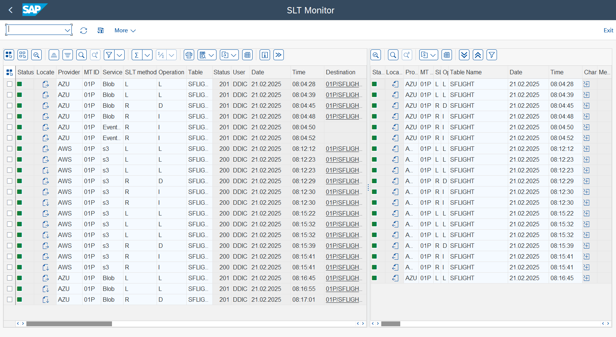Open destination link in 08:04:48 row
Viewport: 616px width, 337px height.
click(x=344, y=116)
